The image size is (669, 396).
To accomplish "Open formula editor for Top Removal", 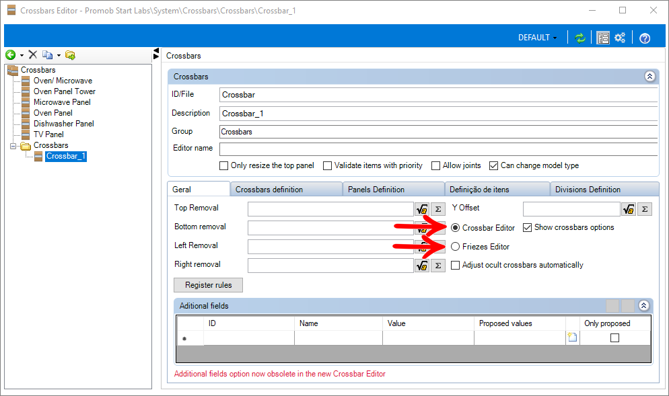I will click(422, 209).
